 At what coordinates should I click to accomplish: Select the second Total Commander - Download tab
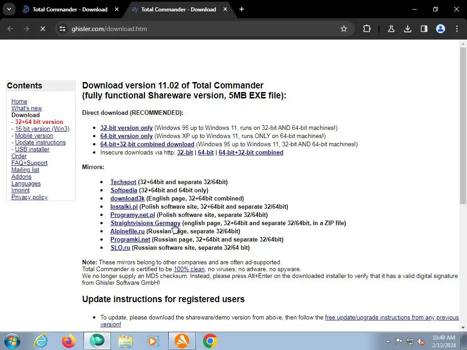(178, 9)
